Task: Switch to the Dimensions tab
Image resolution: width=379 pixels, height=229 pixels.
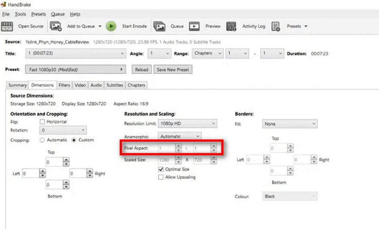Action: point(43,85)
